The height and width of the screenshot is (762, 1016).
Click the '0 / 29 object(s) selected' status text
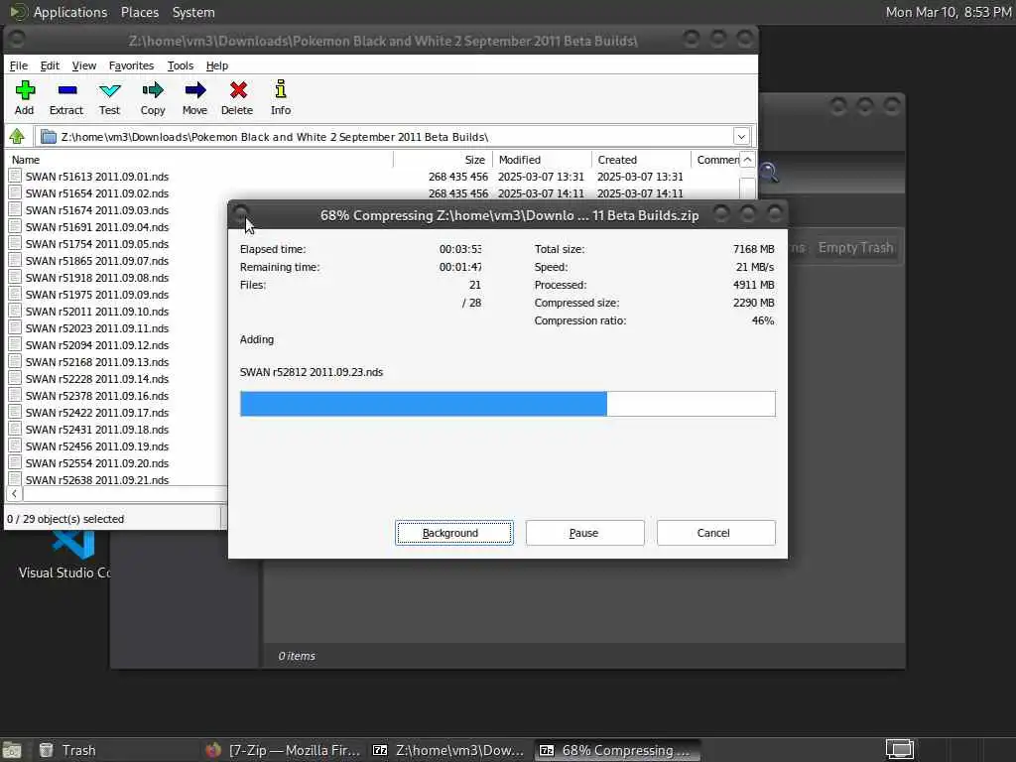65,519
